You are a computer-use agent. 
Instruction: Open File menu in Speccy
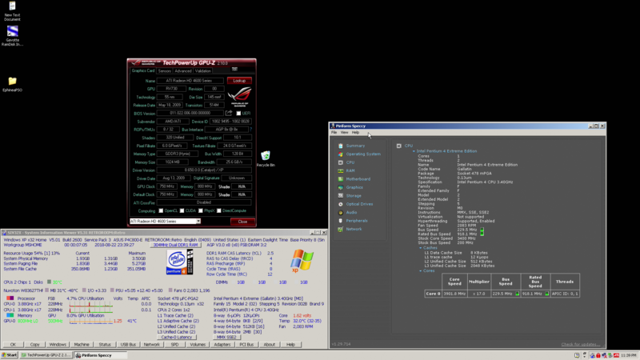334,133
